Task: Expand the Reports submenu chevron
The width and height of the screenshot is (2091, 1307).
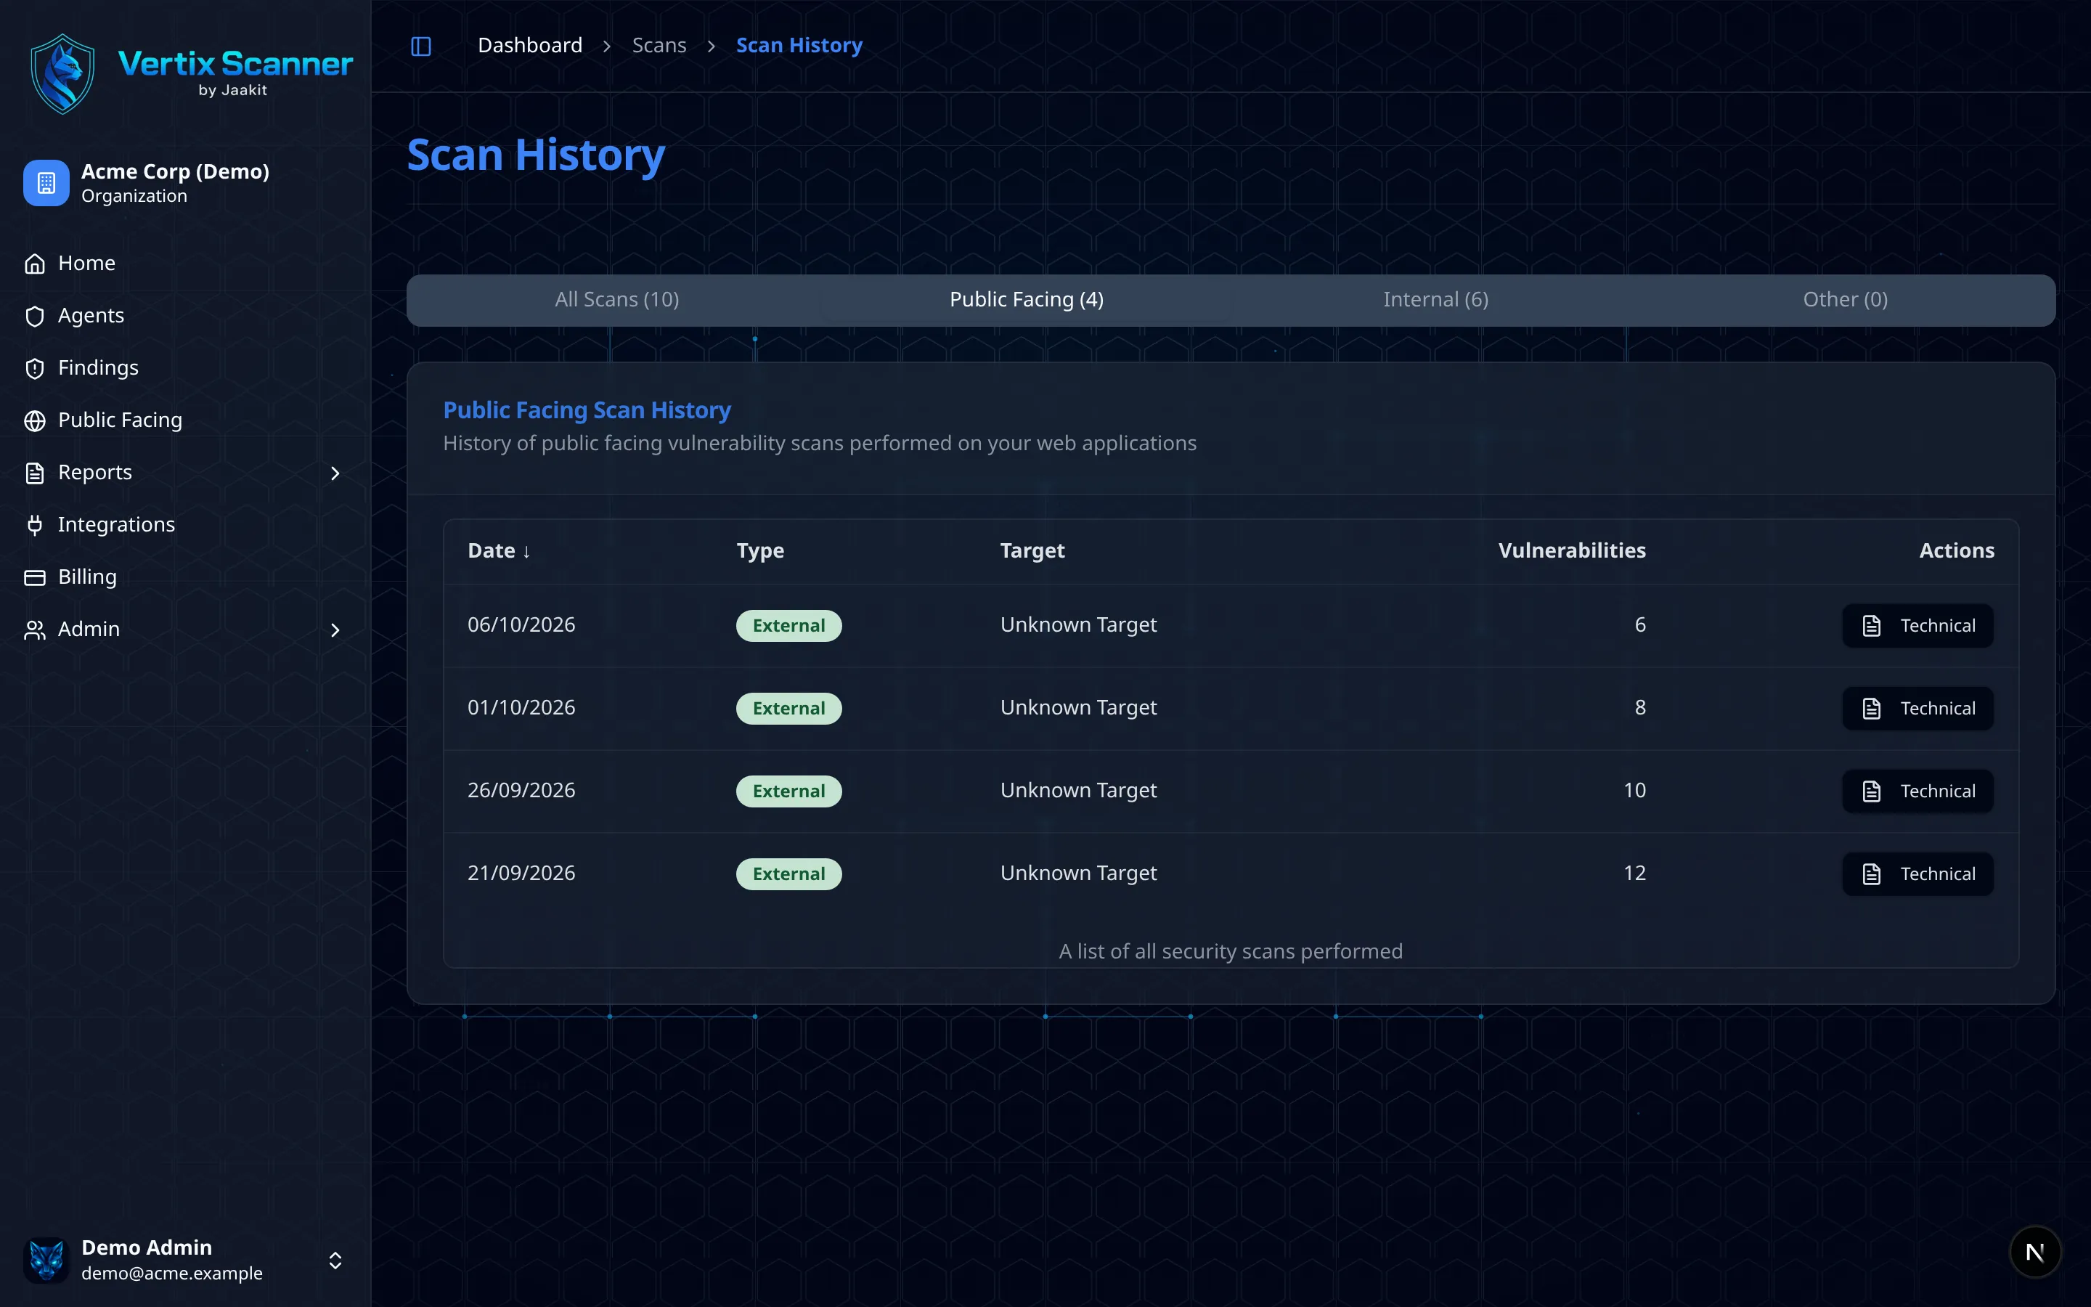Action: [x=335, y=473]
